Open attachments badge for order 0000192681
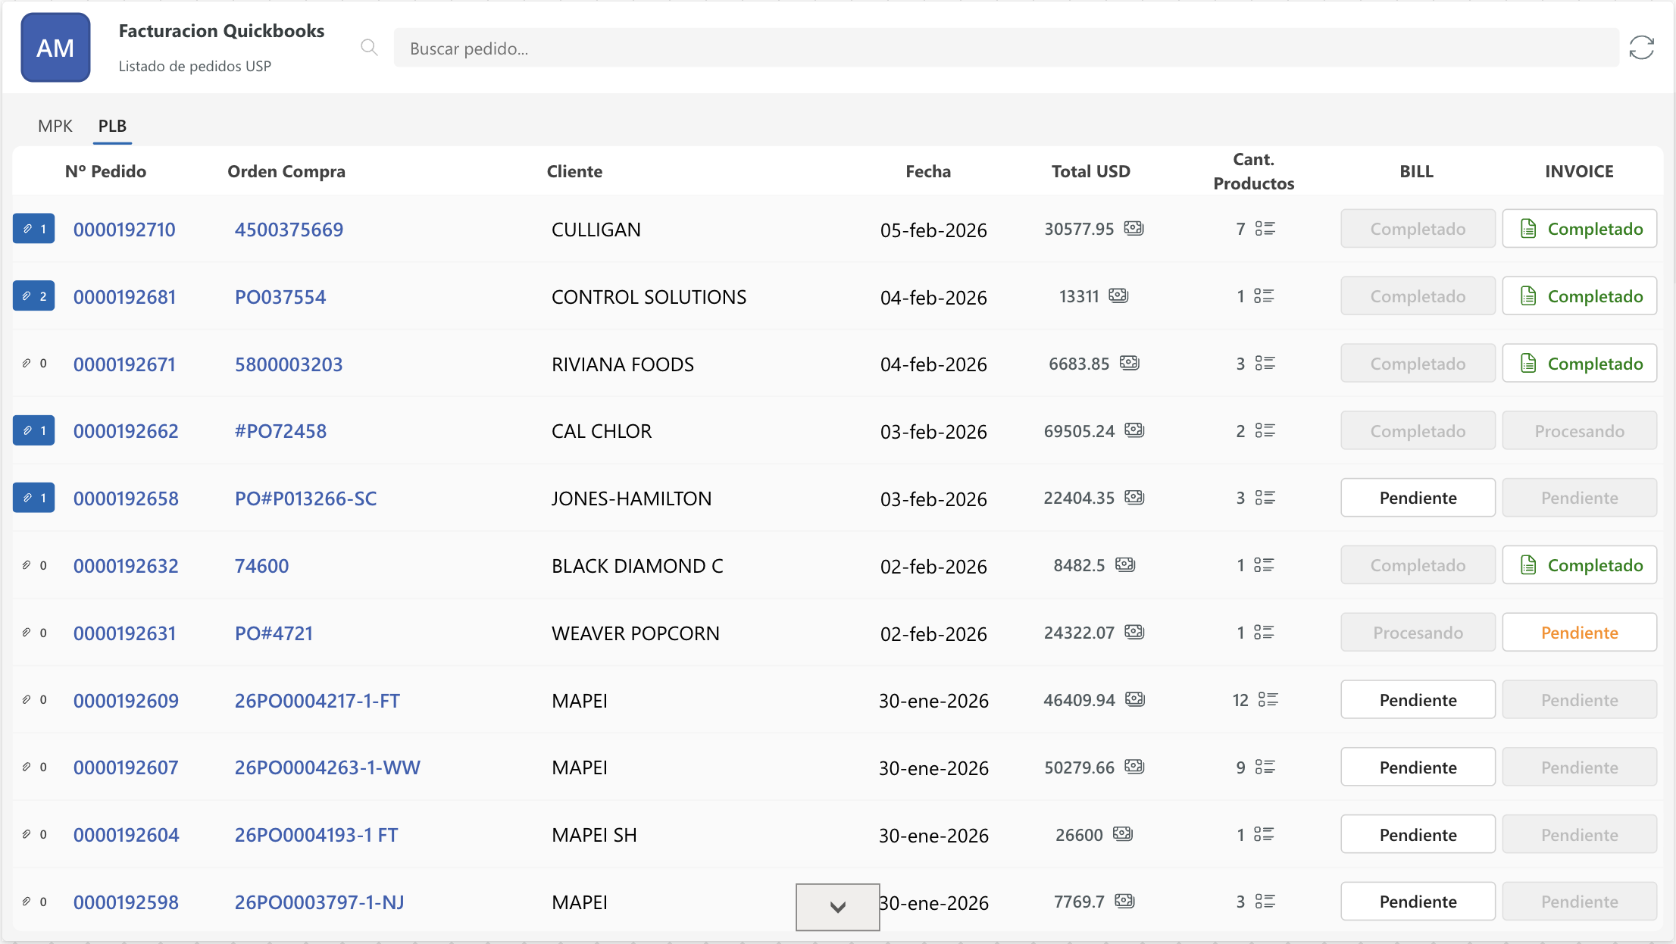 click(x=34, y=296)
